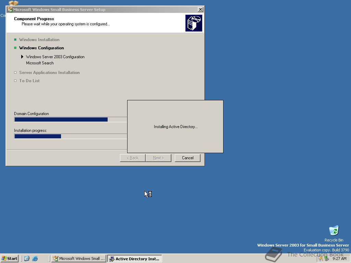Open the Start menu

(x=9, y=259)
